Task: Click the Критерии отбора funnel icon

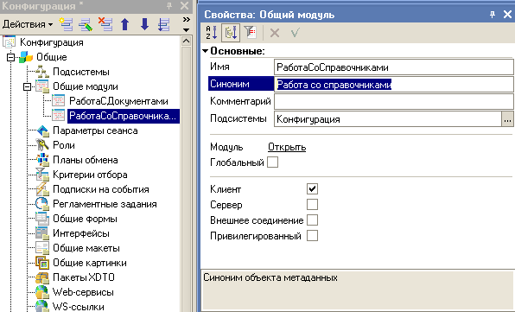Action: (x=42, y=175)
